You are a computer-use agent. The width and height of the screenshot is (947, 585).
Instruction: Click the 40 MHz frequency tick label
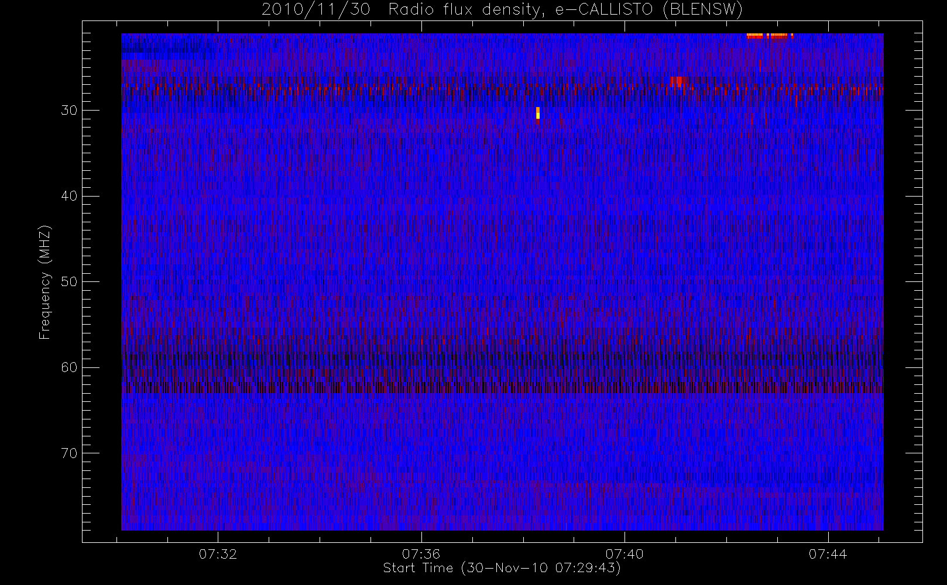69,196
